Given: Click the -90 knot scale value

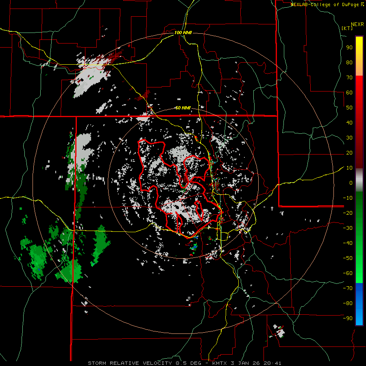Looking at the screenshot, I should [x=348, y=318].
